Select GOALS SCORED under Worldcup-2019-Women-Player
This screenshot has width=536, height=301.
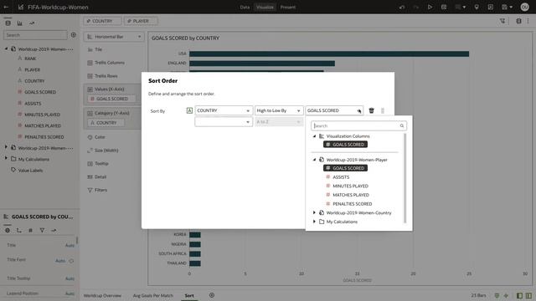coord(345,168)
